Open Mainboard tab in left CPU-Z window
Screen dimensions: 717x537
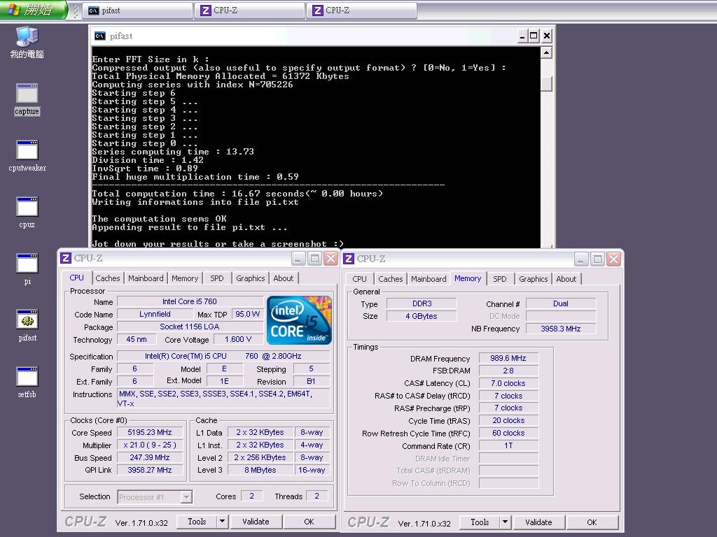coord(146,278)
